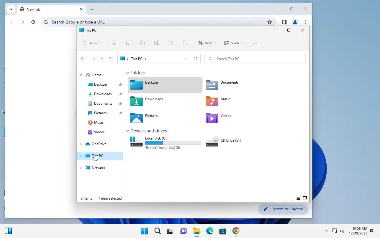Collapse the Home tree node

(x=81, y=75)
